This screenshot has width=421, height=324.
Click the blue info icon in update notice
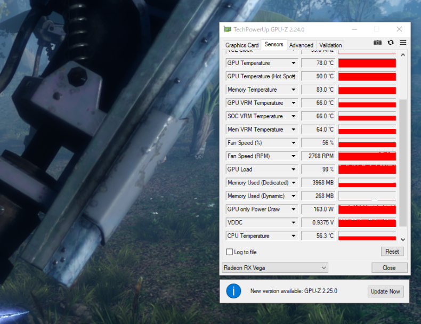pyautogui.click(x=233, y=291)
